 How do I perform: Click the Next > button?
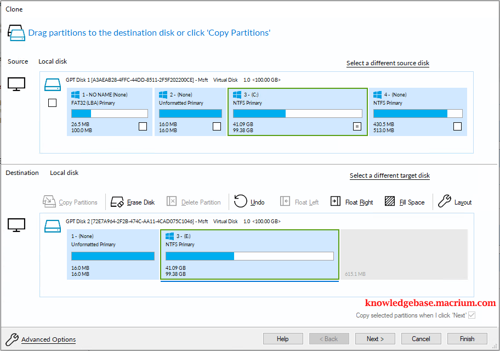point(375,339)
